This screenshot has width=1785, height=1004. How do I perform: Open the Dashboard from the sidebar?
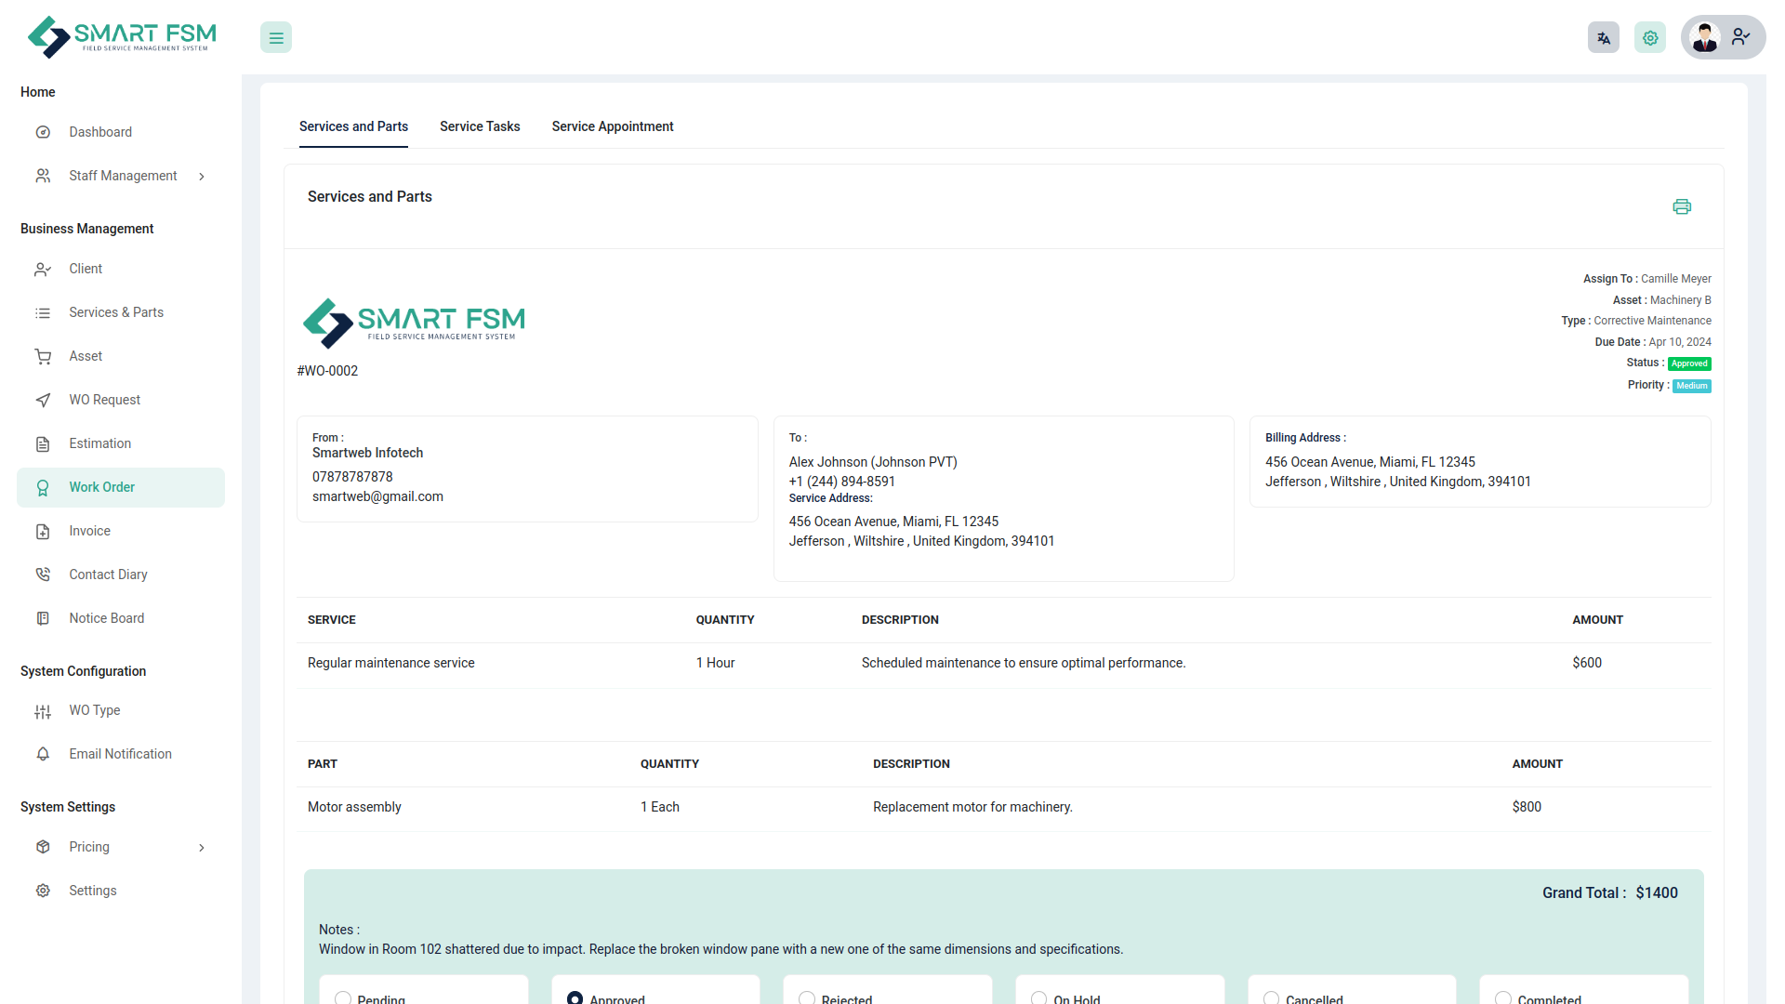[x=100, y=132]
